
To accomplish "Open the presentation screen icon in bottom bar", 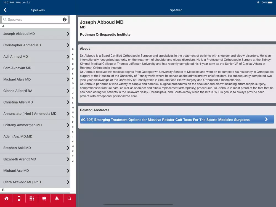I will click(44, 198).
